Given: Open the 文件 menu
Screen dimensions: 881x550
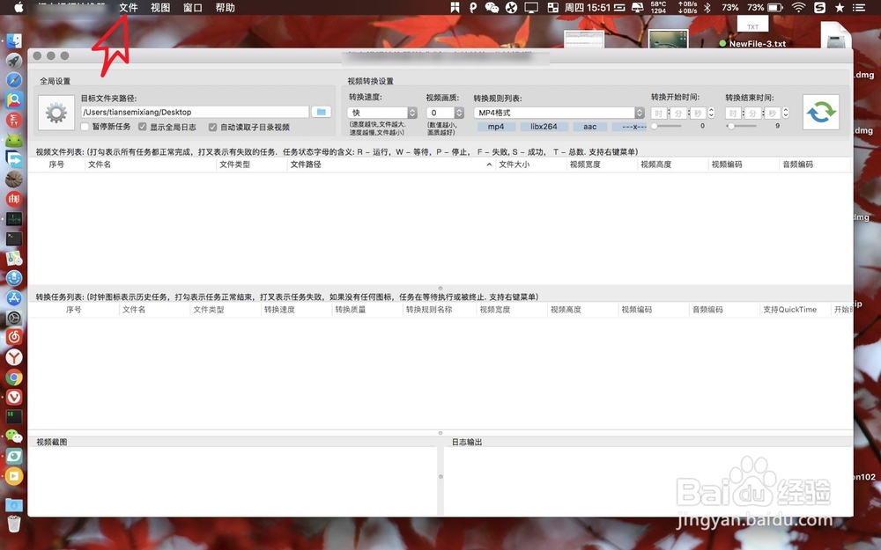Looking at the screenshot, I should point(128,7).
